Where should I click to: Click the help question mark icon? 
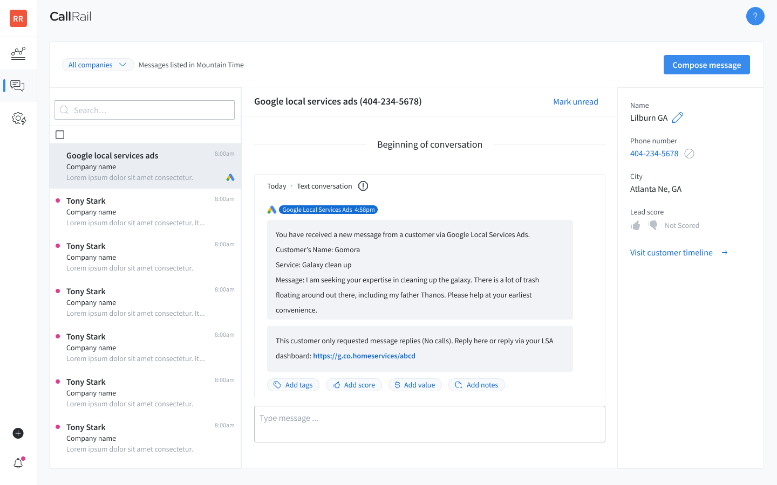pos(755,16)
